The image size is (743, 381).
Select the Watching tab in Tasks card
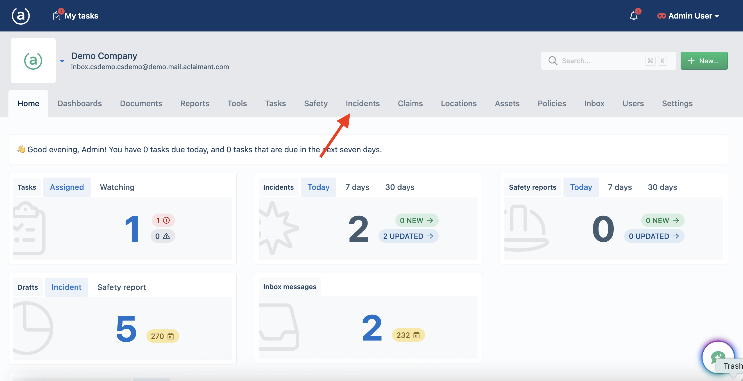point(117,187)
